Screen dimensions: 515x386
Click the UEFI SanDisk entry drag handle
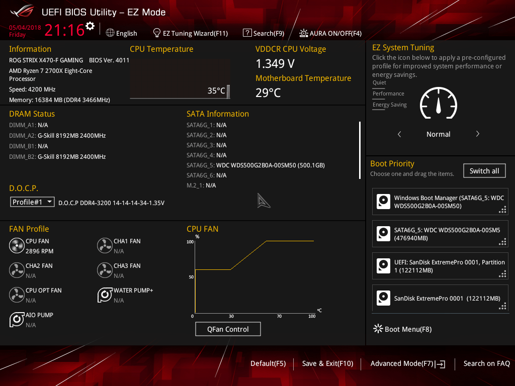point(502,274)
